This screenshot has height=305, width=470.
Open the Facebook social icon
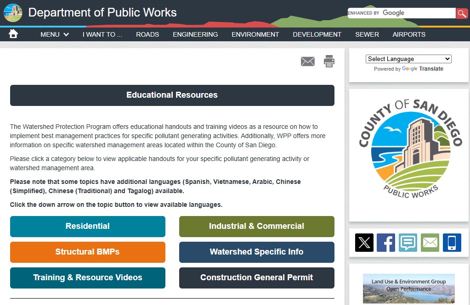point(386,243)
